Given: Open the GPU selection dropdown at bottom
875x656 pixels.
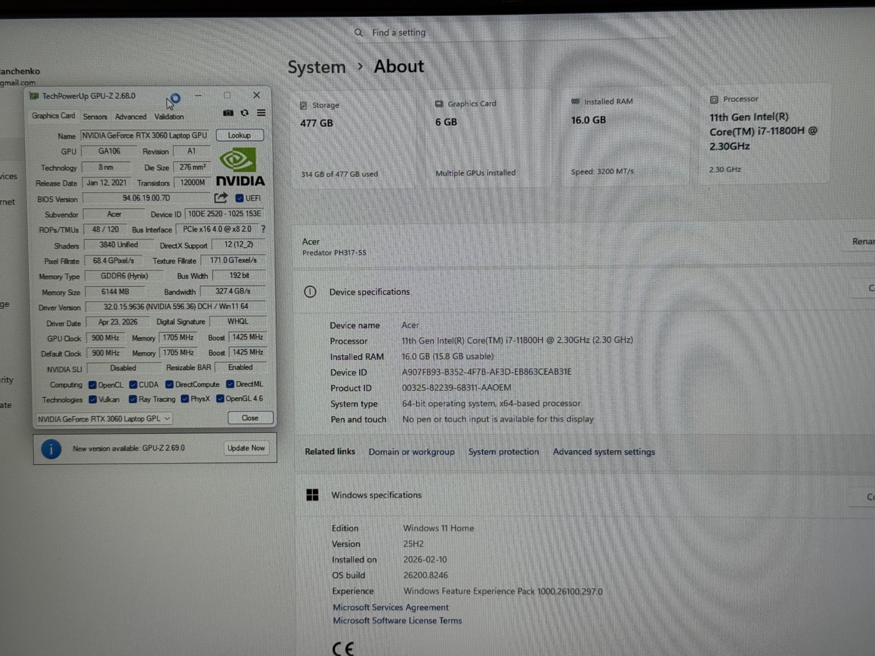Looking at the screenshot, I should click(x=104, y=419).
